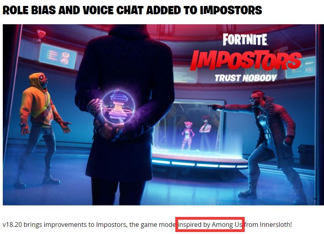Click the "Trust Nobody" tagline
The width and height of the screenshot is (324, 234).
(245, 78)
